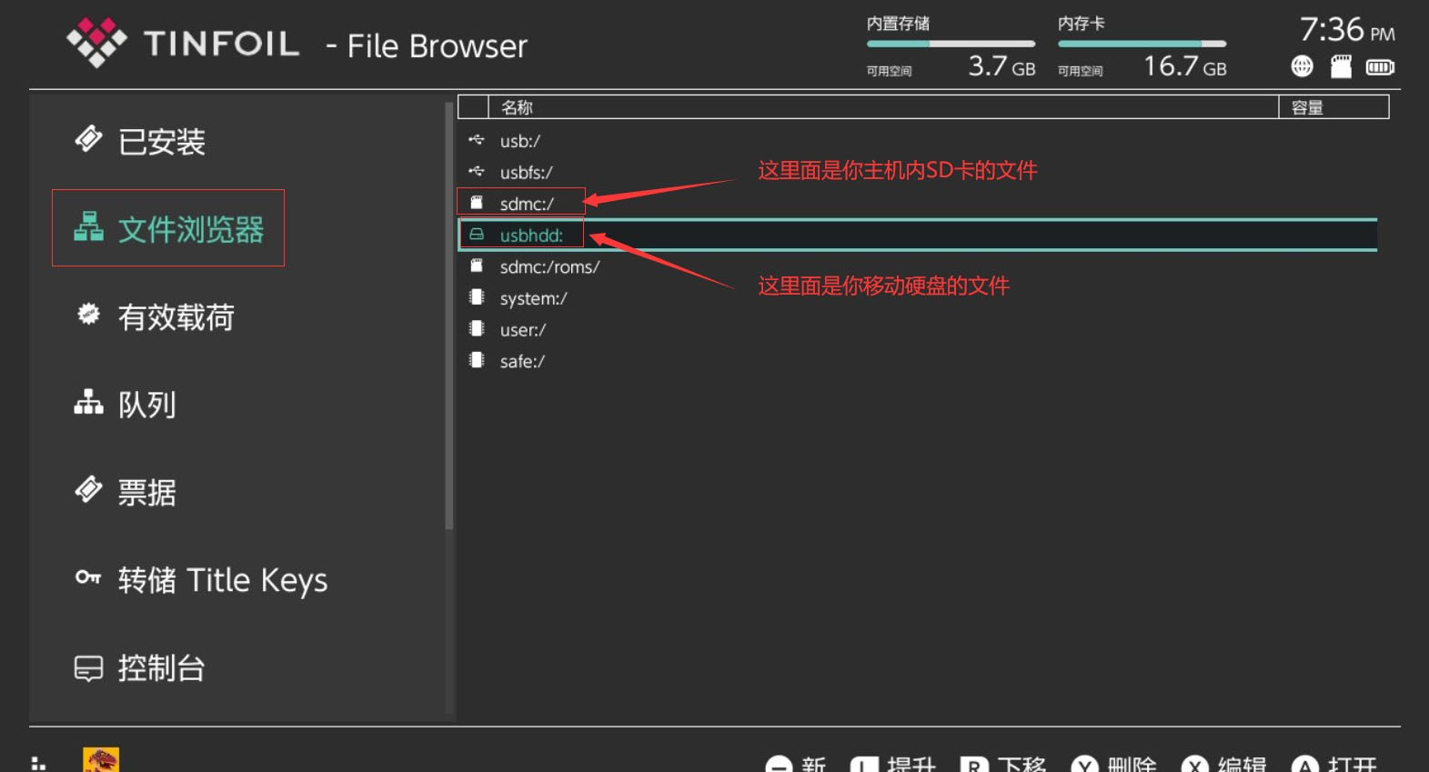Sort by the 容量 size column header
Screen dimensions: 1429x772
pos(1334,107)
